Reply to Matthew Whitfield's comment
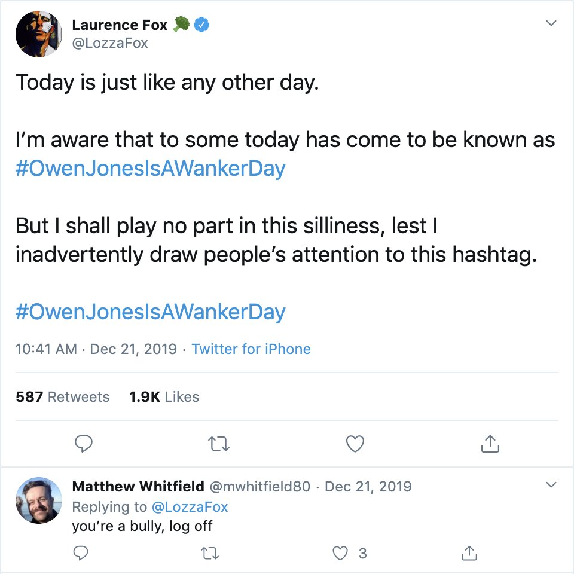The width and height of the screenshot is (574, 574). pyautogui.click(x=81, y=554)
